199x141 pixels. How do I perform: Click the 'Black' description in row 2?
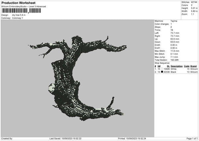(x=173, y=72)
